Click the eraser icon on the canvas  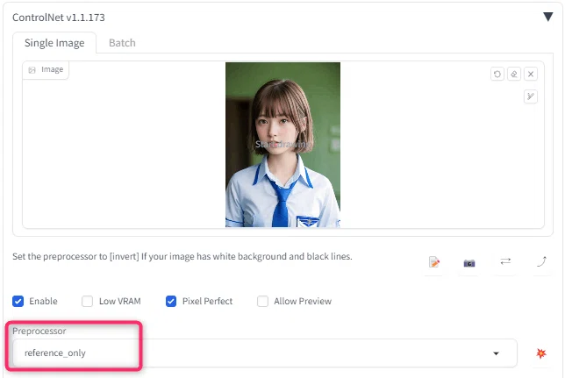pyautogui.click(x=514, y=75)
